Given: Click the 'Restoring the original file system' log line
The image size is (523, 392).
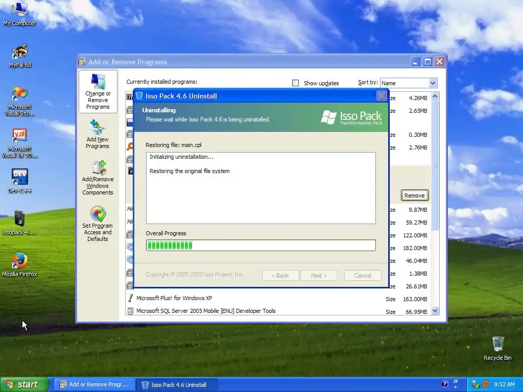Looking at the screenshot, I should tap(189, 171).
